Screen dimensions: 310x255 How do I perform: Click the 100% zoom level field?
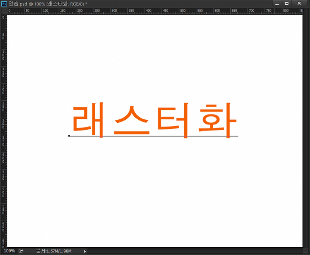click(9, 251)
